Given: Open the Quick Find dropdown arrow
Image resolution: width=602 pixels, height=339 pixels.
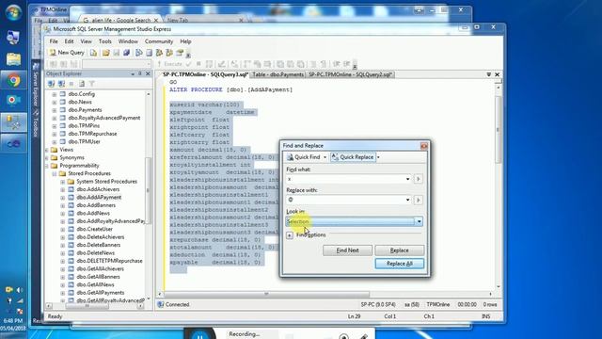Looking at the screenshot, I should coord(325,157).
